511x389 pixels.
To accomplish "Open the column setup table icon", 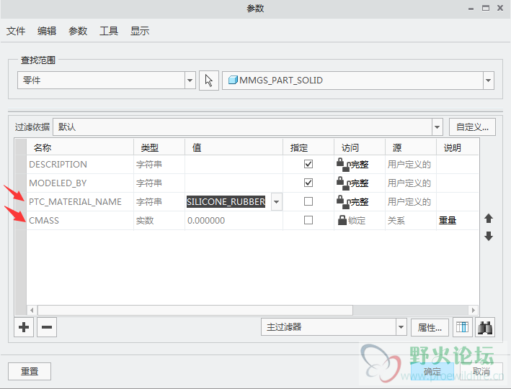I will 463,327.
